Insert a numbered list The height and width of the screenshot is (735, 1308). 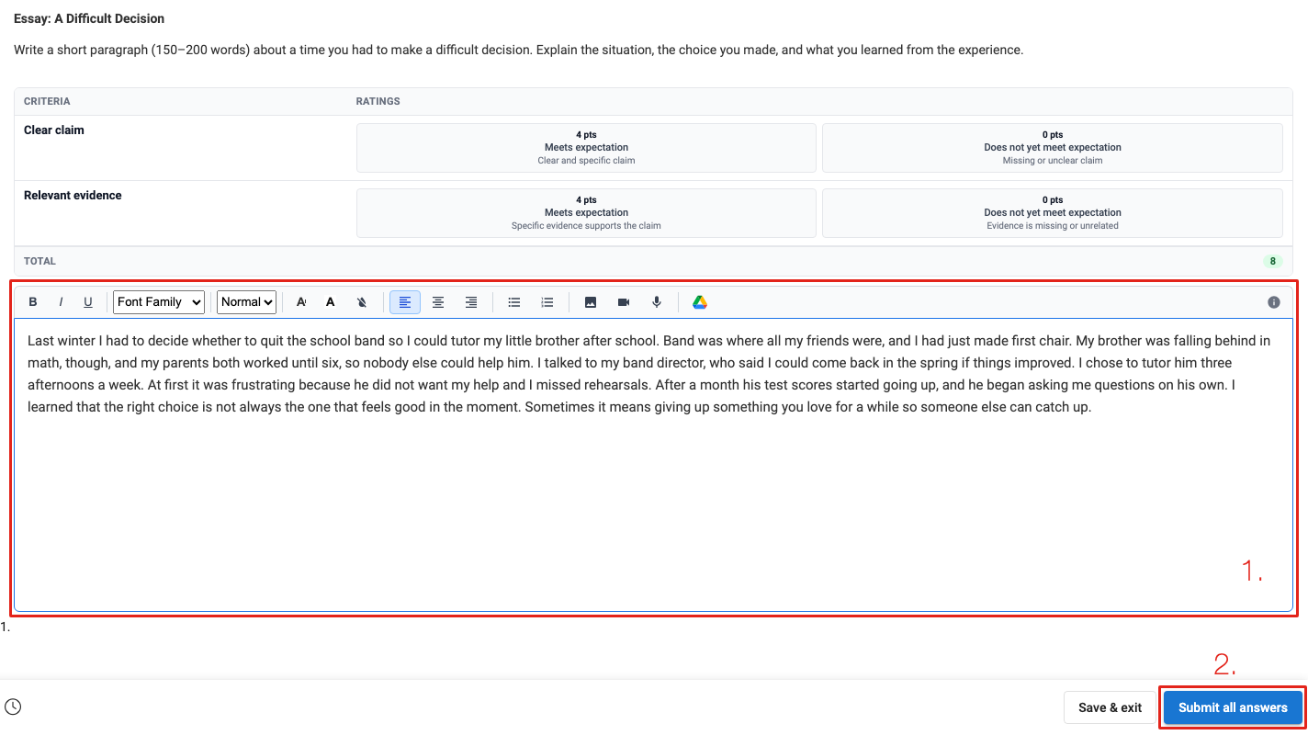coord(547,302)
